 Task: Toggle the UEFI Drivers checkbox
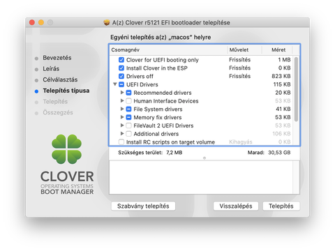pos(121,84)
